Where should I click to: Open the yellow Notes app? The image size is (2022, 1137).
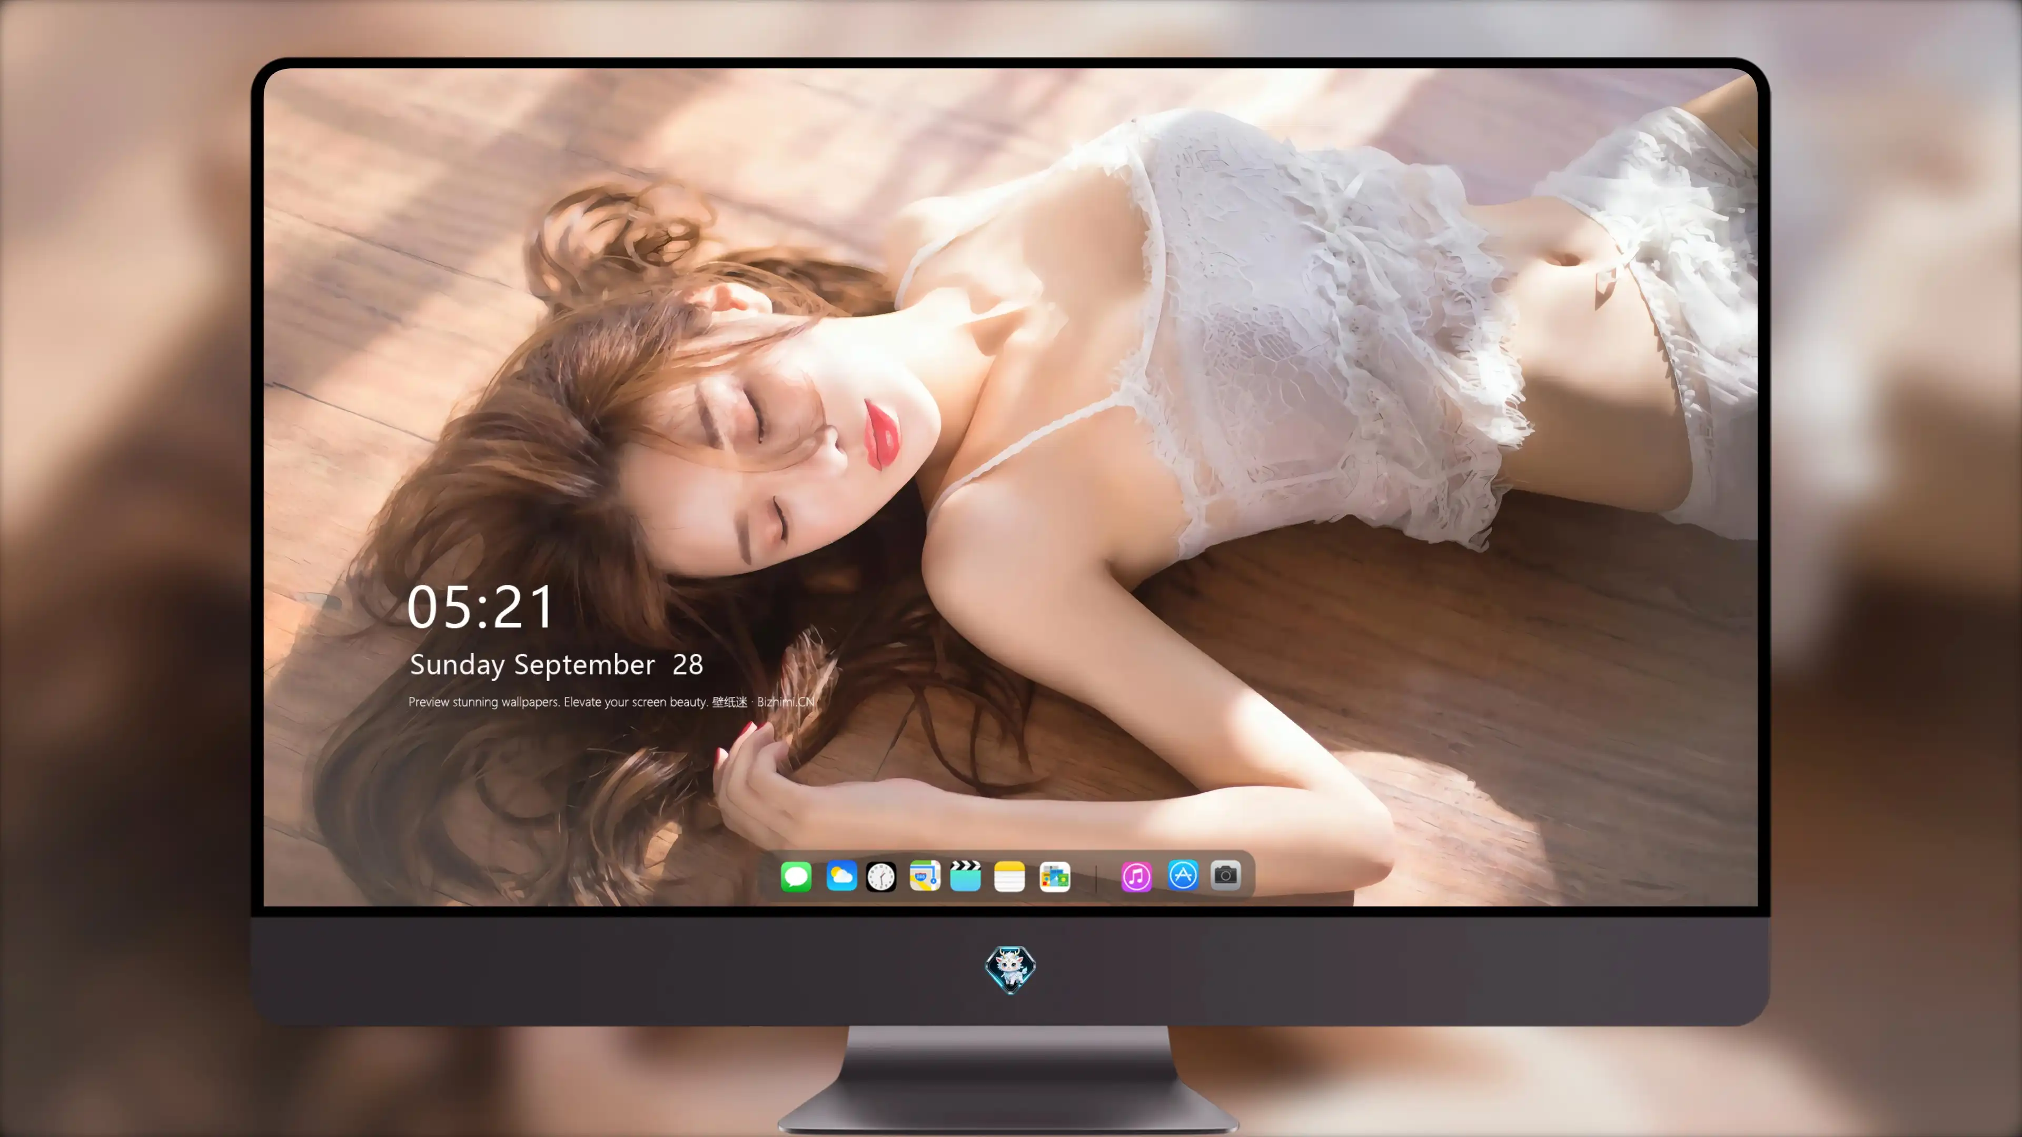1009,876
